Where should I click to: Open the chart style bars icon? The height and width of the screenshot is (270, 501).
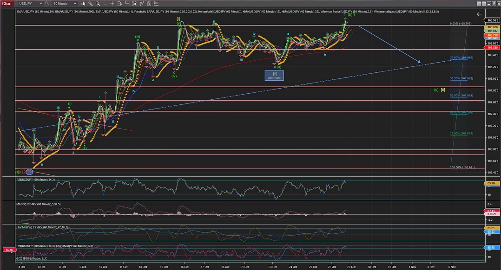click(83, 3)
